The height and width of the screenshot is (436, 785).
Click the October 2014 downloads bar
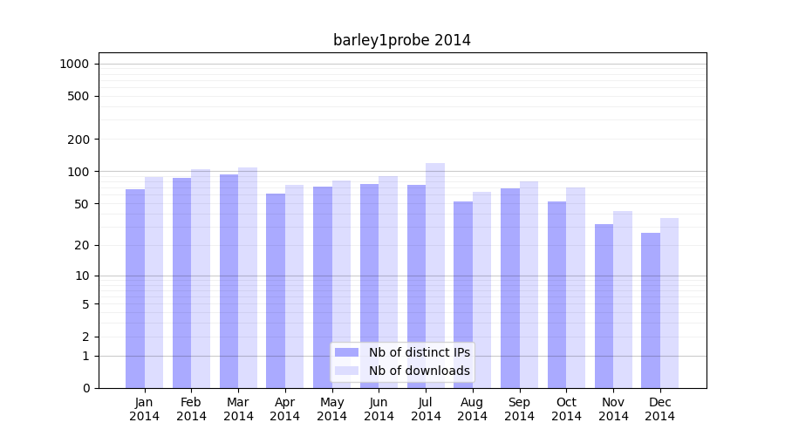(x=576, y=288)
